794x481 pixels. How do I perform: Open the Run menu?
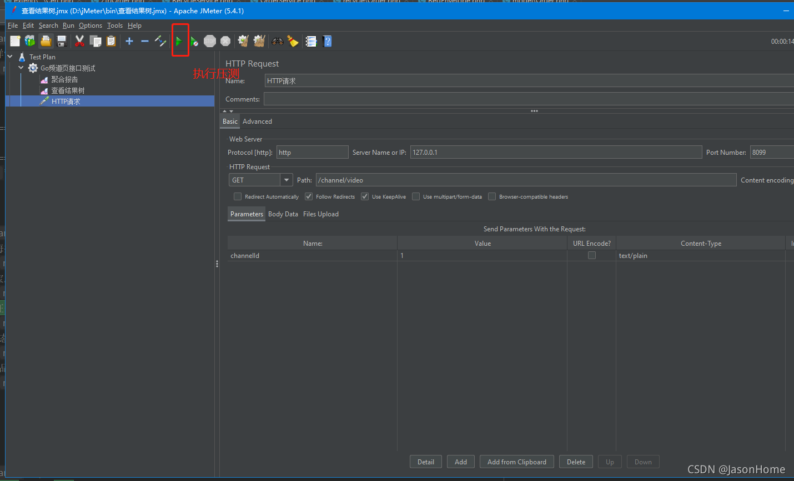[x=68, y=26]
